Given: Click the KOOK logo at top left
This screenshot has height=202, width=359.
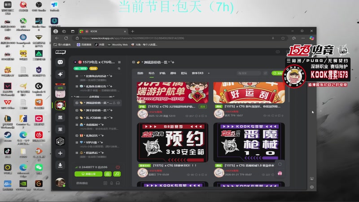Looking at the screenshot, I should (x=61, y=52).
